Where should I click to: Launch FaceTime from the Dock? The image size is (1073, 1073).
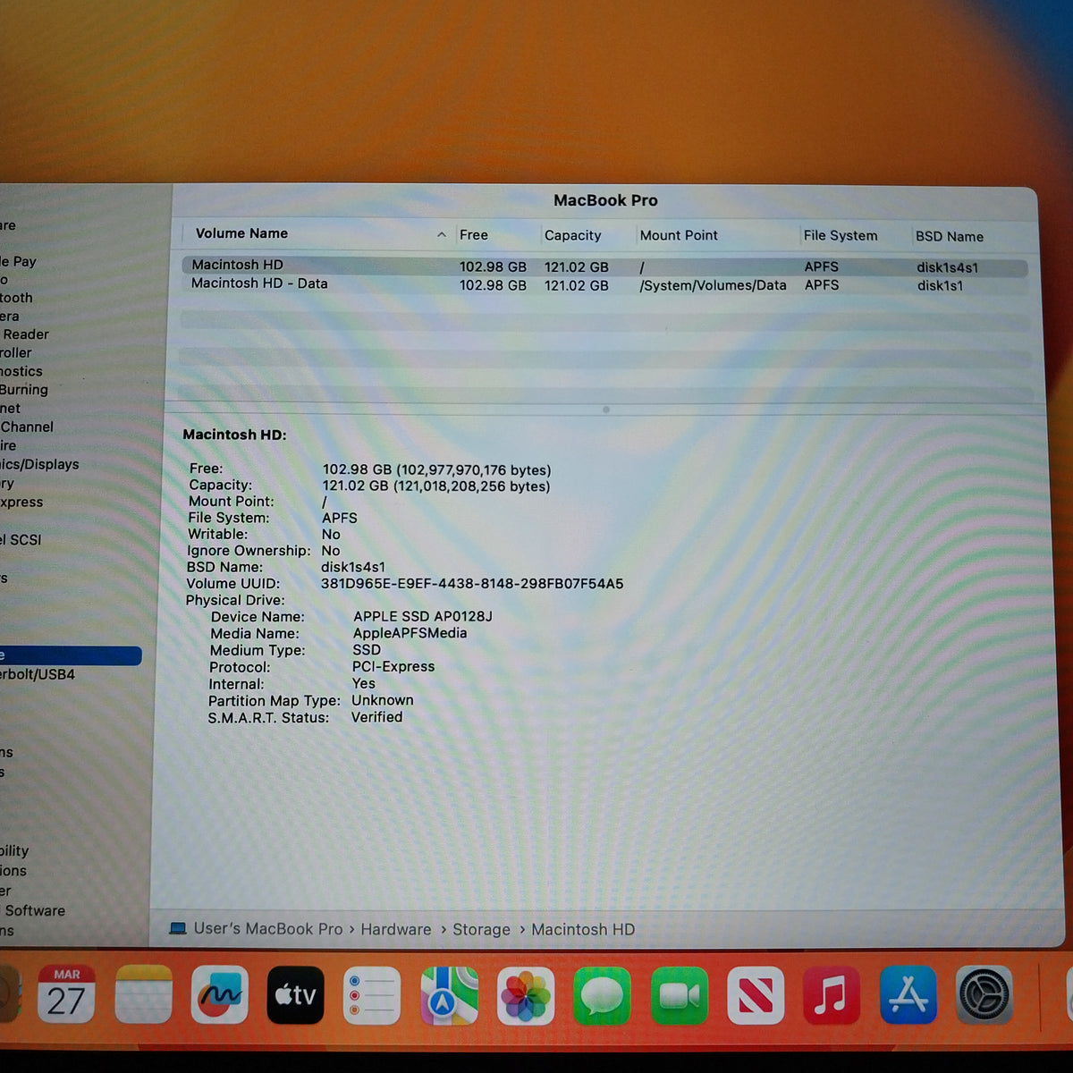point(679,995)
